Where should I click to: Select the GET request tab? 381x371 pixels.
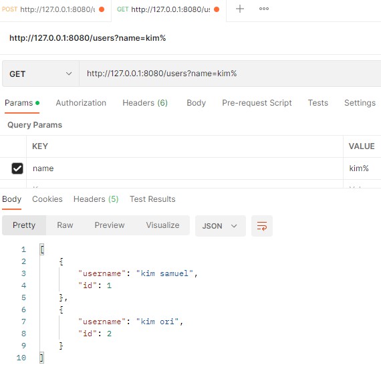point(168,10)
